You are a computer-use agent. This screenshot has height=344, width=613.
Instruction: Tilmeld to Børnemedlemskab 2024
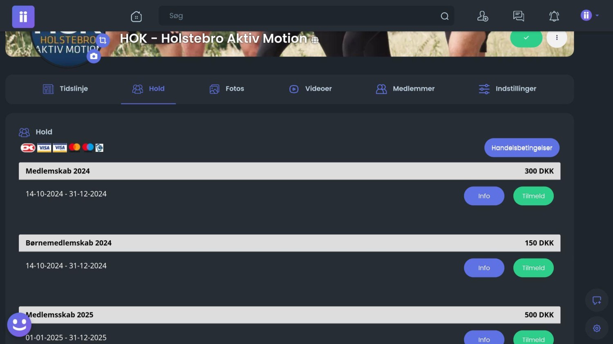(533, 268)
